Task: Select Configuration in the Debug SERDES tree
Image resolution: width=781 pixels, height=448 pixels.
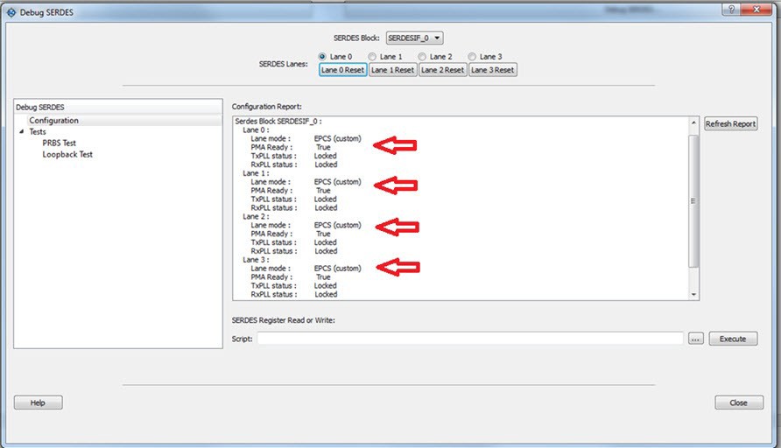Action: point(53,121)
